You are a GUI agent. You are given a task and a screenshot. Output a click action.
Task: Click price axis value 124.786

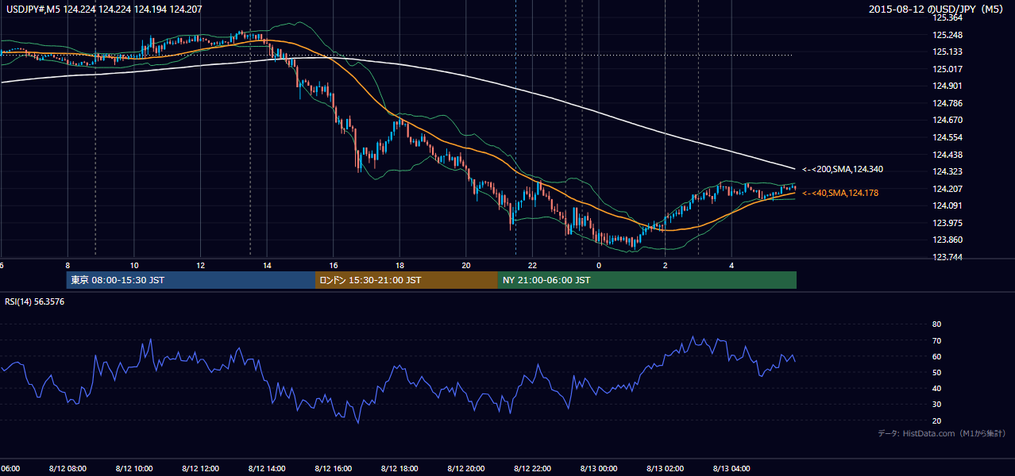947,103
